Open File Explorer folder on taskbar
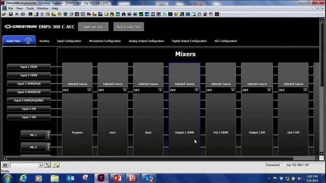Viewport: 326px width, 183px height. tap(54, 178)
